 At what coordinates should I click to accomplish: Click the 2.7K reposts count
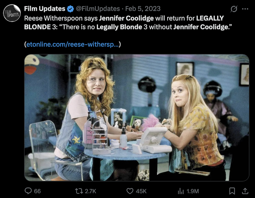pyautogui.click(x=90, y=191)
